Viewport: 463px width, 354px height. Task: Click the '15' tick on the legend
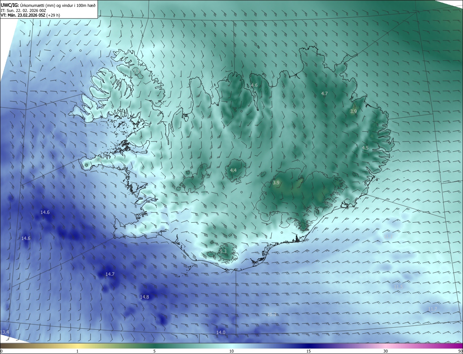point(309,351)
